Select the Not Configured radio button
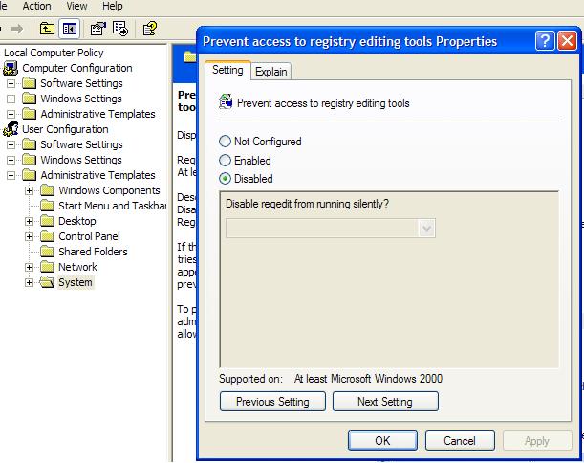Screen dimensions: 584x463 tap(226, 142)
